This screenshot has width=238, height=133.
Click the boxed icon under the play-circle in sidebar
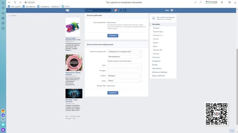(x=3, y=28)
